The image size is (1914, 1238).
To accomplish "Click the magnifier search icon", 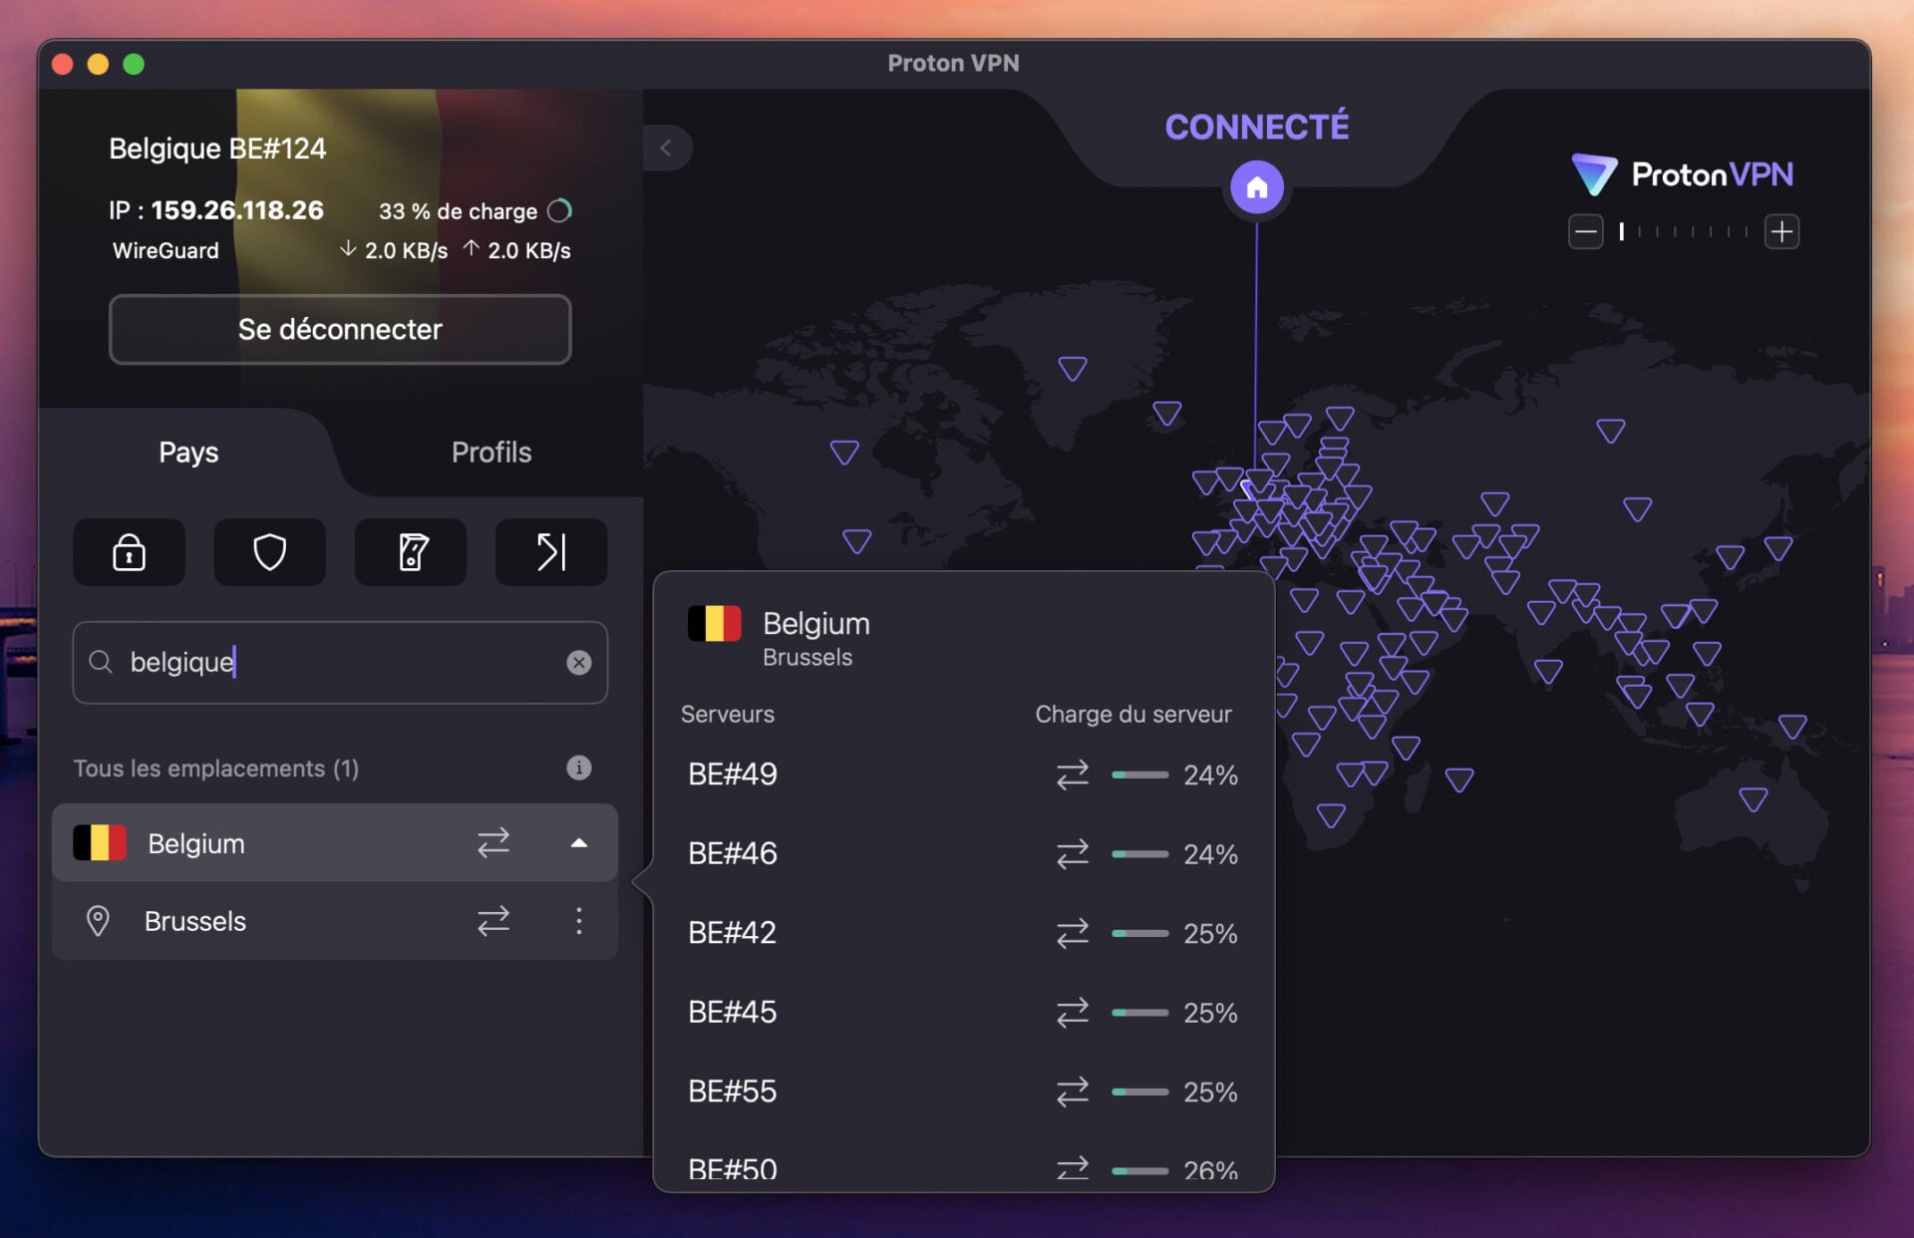I will [100, 662].
